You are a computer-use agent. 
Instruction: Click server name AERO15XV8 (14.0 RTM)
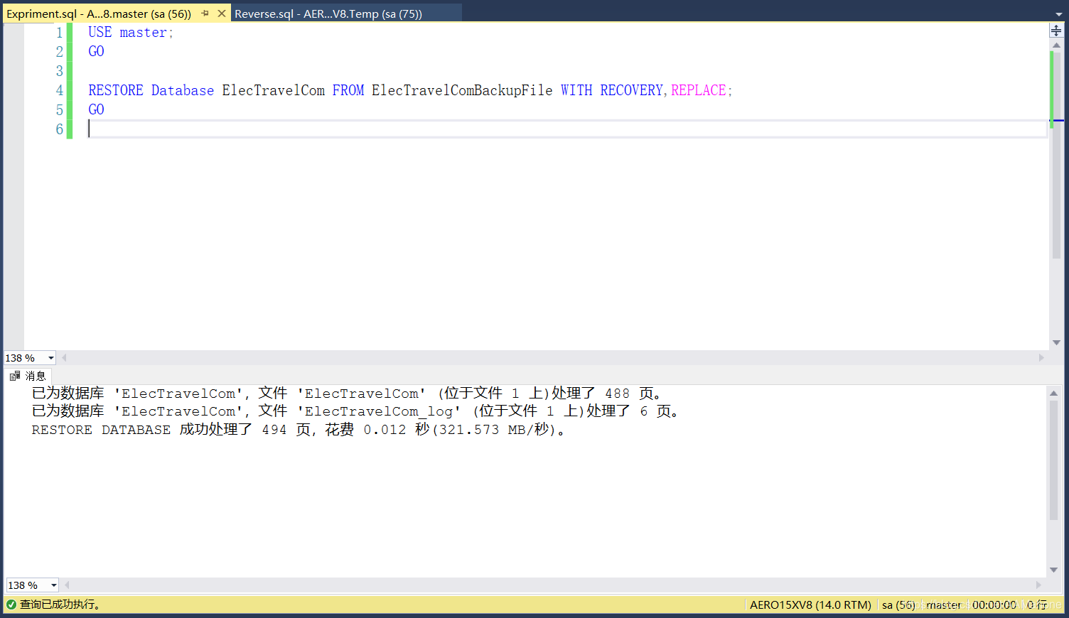click(810, 605)
